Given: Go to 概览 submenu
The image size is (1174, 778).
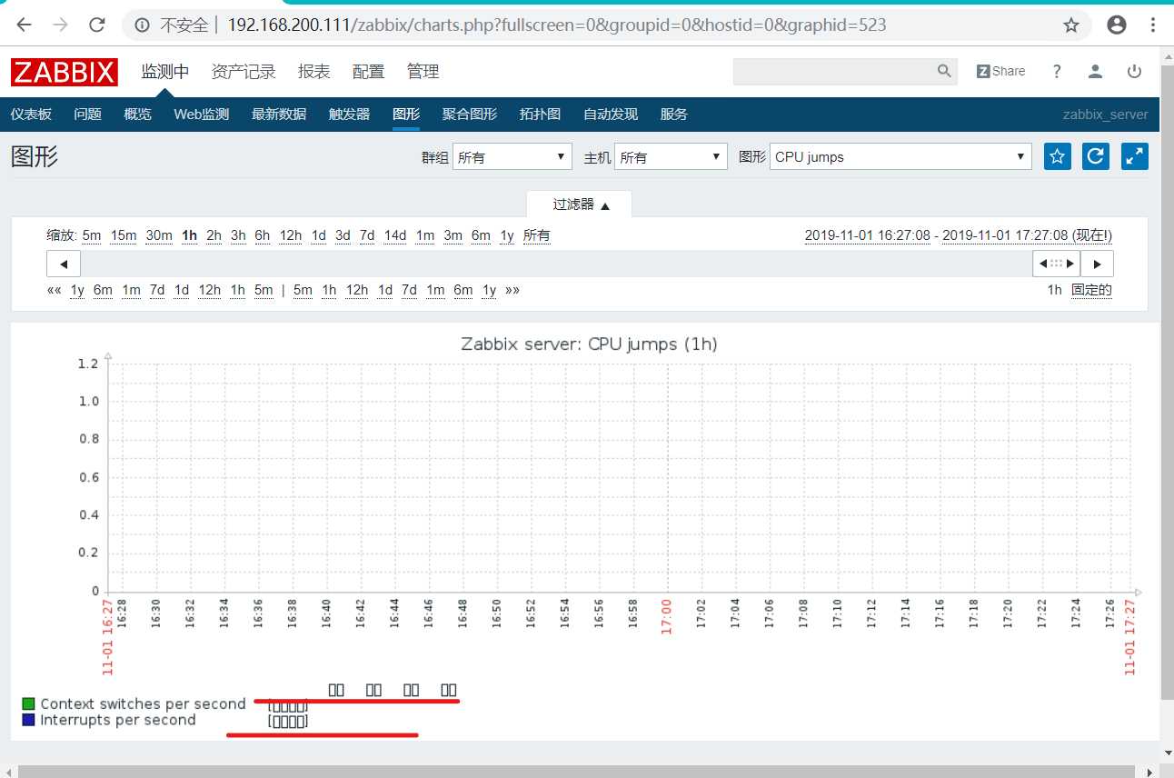Looking at the screenshot, I should pos(137,115).
